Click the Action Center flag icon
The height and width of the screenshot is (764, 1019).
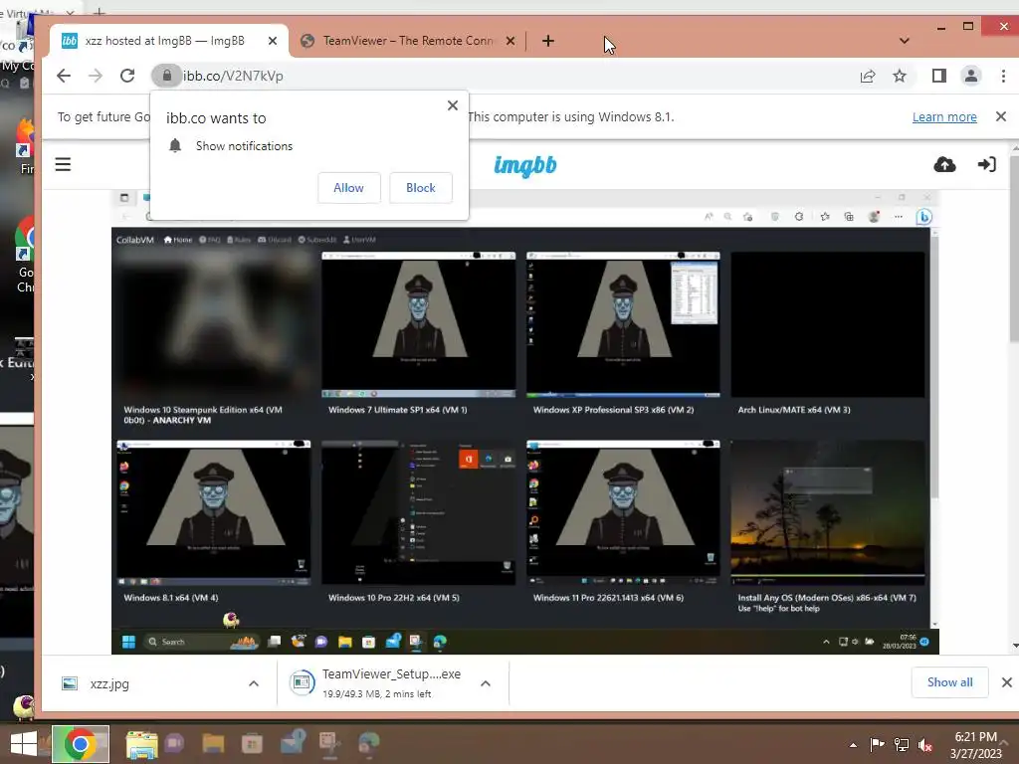[878, 744]
